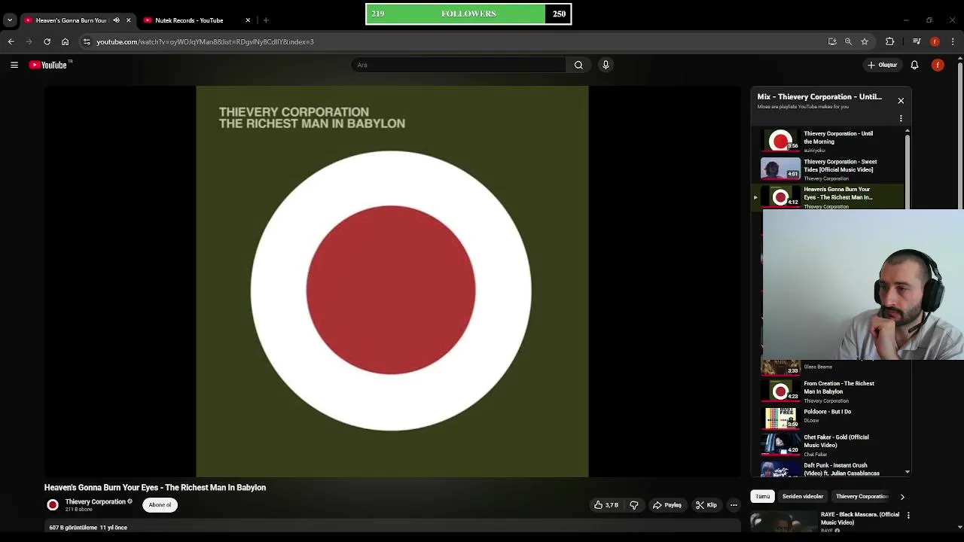This screenshot has height=542, width=964.
Task: Dislike the video with thumbs down
Action: point(634,505)
